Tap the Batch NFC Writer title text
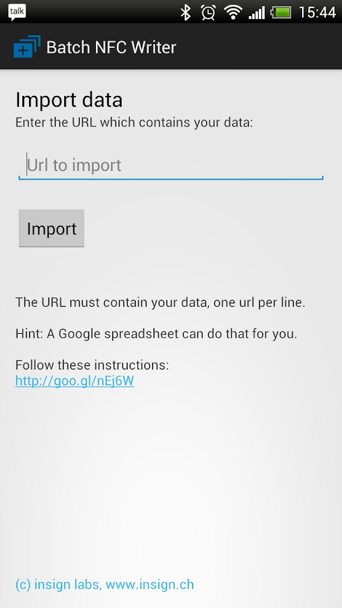Image resolution: width=342 pixels, height=608 pixels. pyautogui.click(x=112, y=47)
